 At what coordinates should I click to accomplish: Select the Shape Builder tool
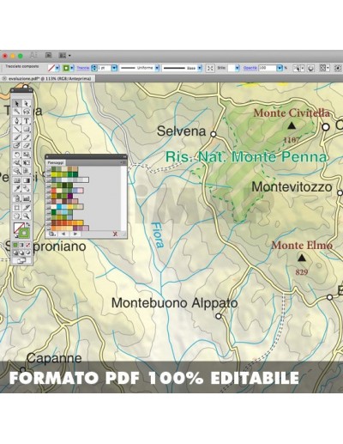coord(17,171)
